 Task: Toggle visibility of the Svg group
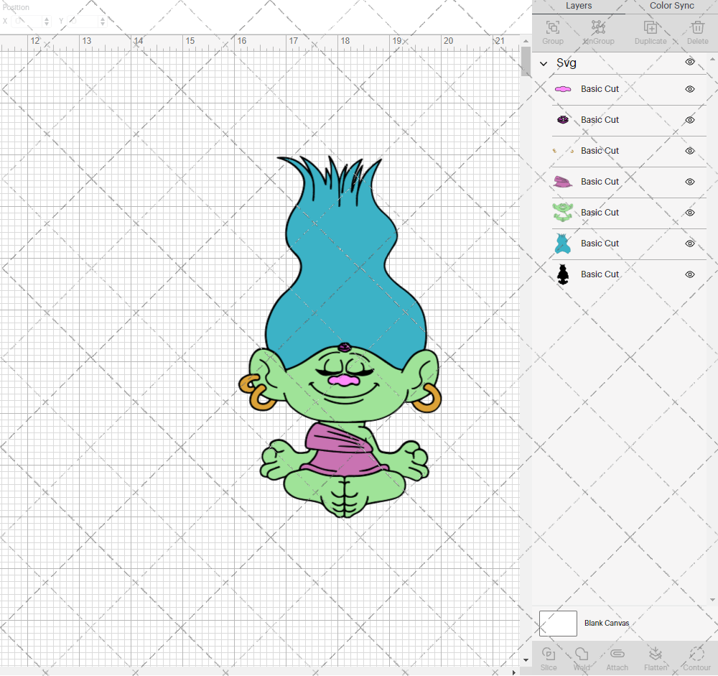(x=689, y=62)
